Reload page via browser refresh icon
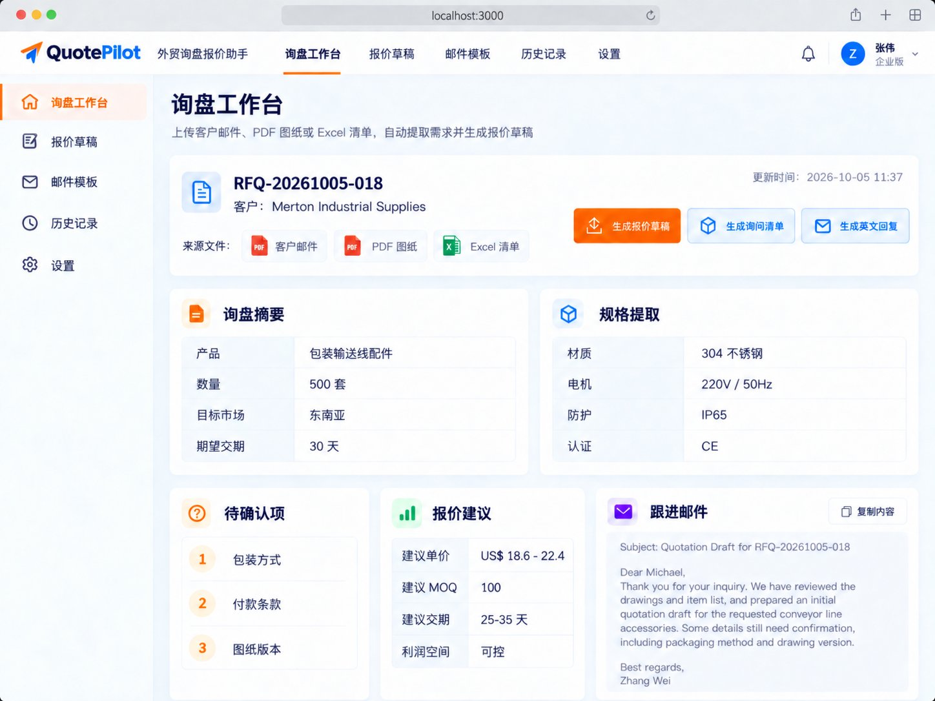This screenshot has height=701, width=935. (650, 15)
